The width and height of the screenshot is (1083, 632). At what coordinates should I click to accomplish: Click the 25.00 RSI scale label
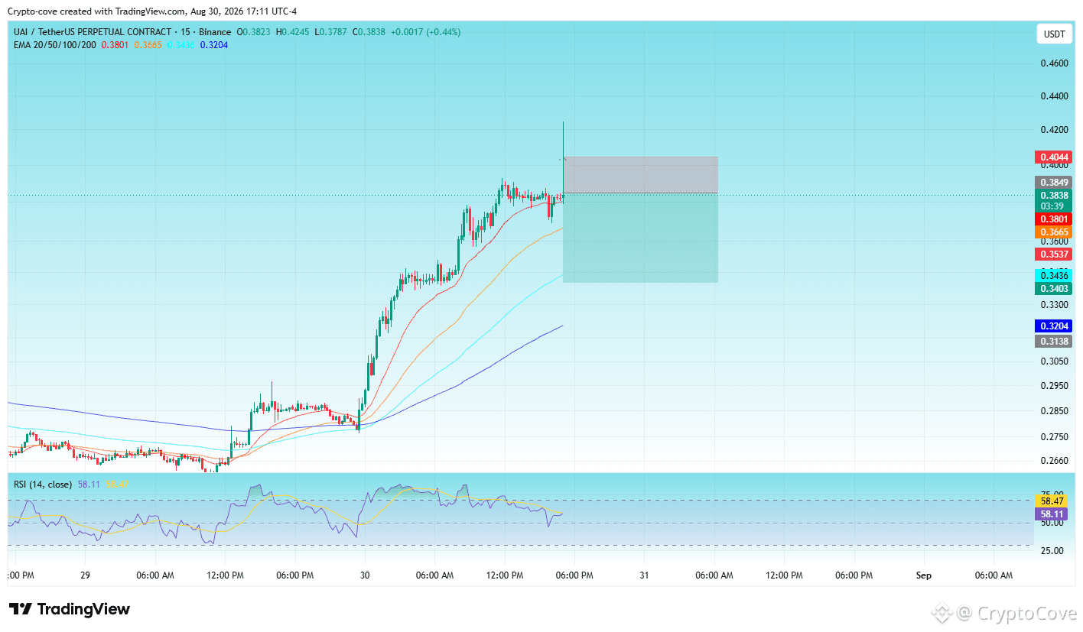(x=1053, y=550)
